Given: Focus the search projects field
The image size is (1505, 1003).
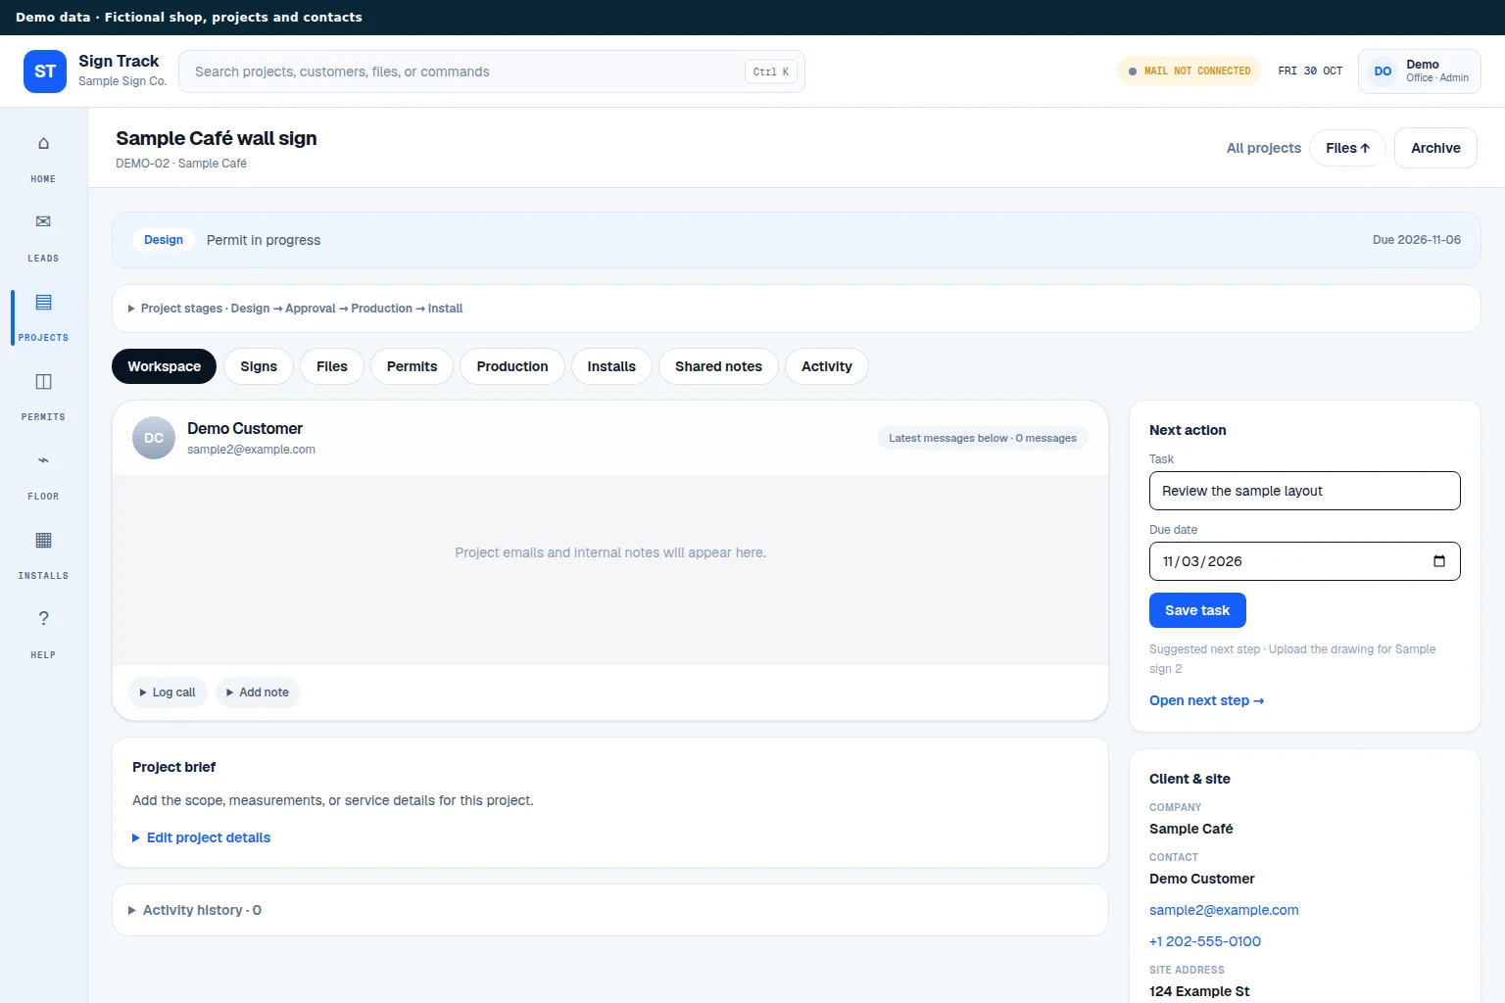Looking at the screenshot, I should pos(492,72).
